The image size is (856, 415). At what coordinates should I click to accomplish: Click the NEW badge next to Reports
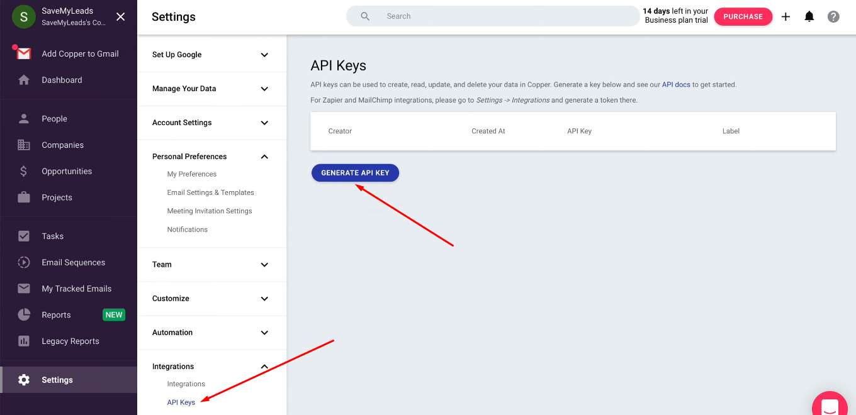pyautogui.click(x=114, y=315)
